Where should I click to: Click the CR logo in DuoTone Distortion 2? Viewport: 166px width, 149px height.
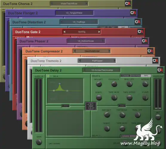point(138,22)
